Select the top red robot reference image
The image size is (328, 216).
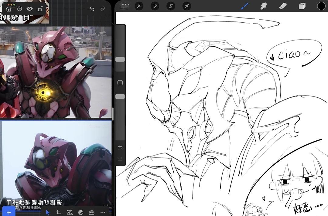point(56,72)
